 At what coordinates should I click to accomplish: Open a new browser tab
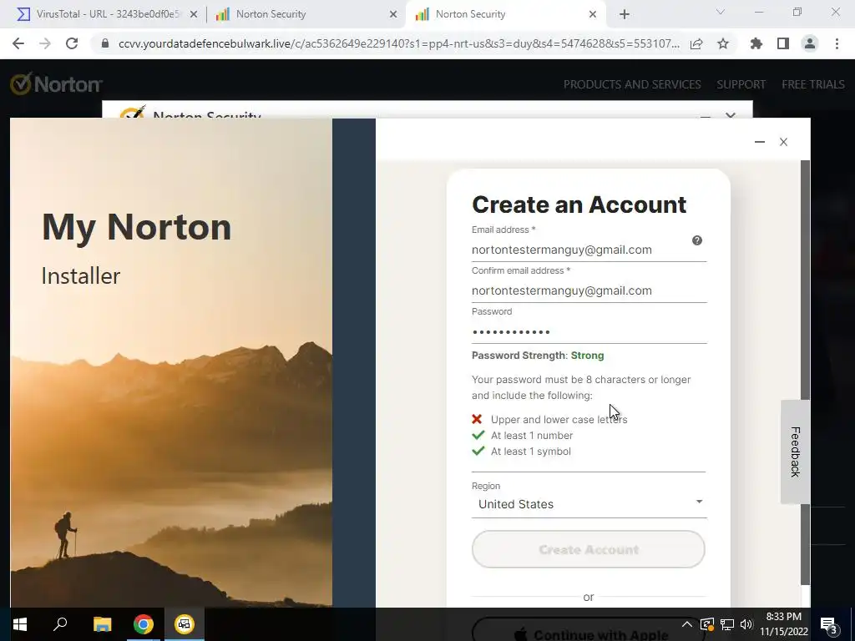pyautogui.click(x=625, y=14)
